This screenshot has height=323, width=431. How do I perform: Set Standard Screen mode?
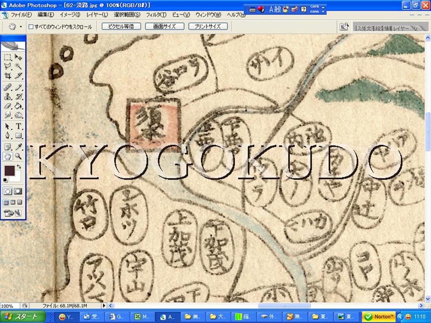pos(6,202)
